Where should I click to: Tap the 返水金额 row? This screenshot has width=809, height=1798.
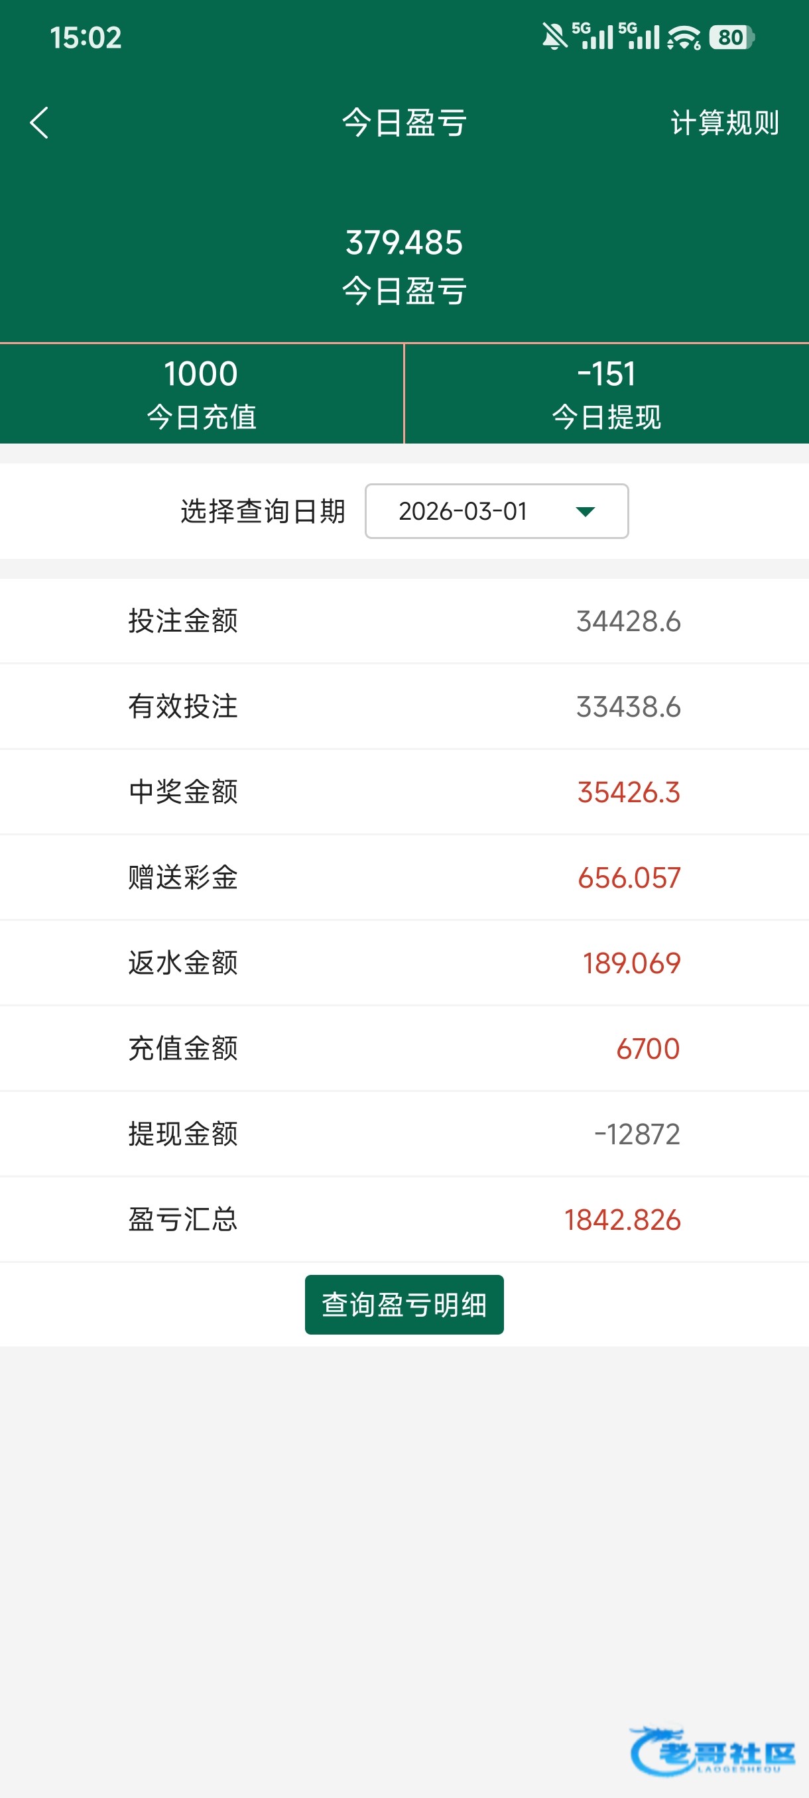pyautogui.click(x=403, y=963)
